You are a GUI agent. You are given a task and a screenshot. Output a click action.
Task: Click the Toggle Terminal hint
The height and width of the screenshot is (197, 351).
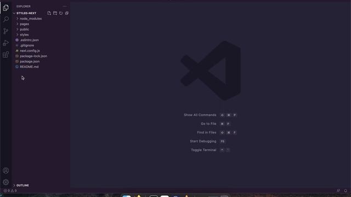pyautogui.click(x=203, y=150)
